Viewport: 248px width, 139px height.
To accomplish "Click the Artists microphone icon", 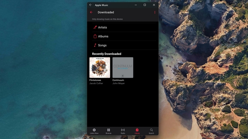I will tap(95, 27).
